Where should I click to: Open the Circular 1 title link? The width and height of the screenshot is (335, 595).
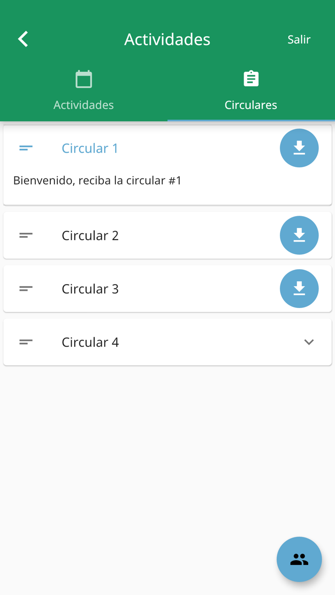tap(89, 148)
